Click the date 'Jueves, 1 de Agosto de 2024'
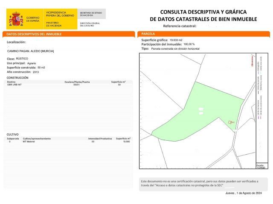273x204 pixels. click(x=244, y=193)
